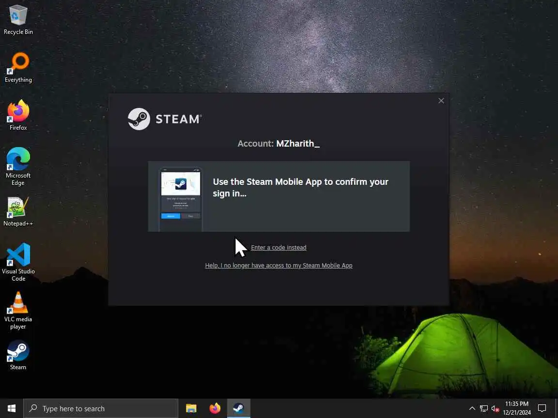Select the Microsoft Edge desktop shortcut
Viewport: 558px width, 418px height.
[18, 166]
